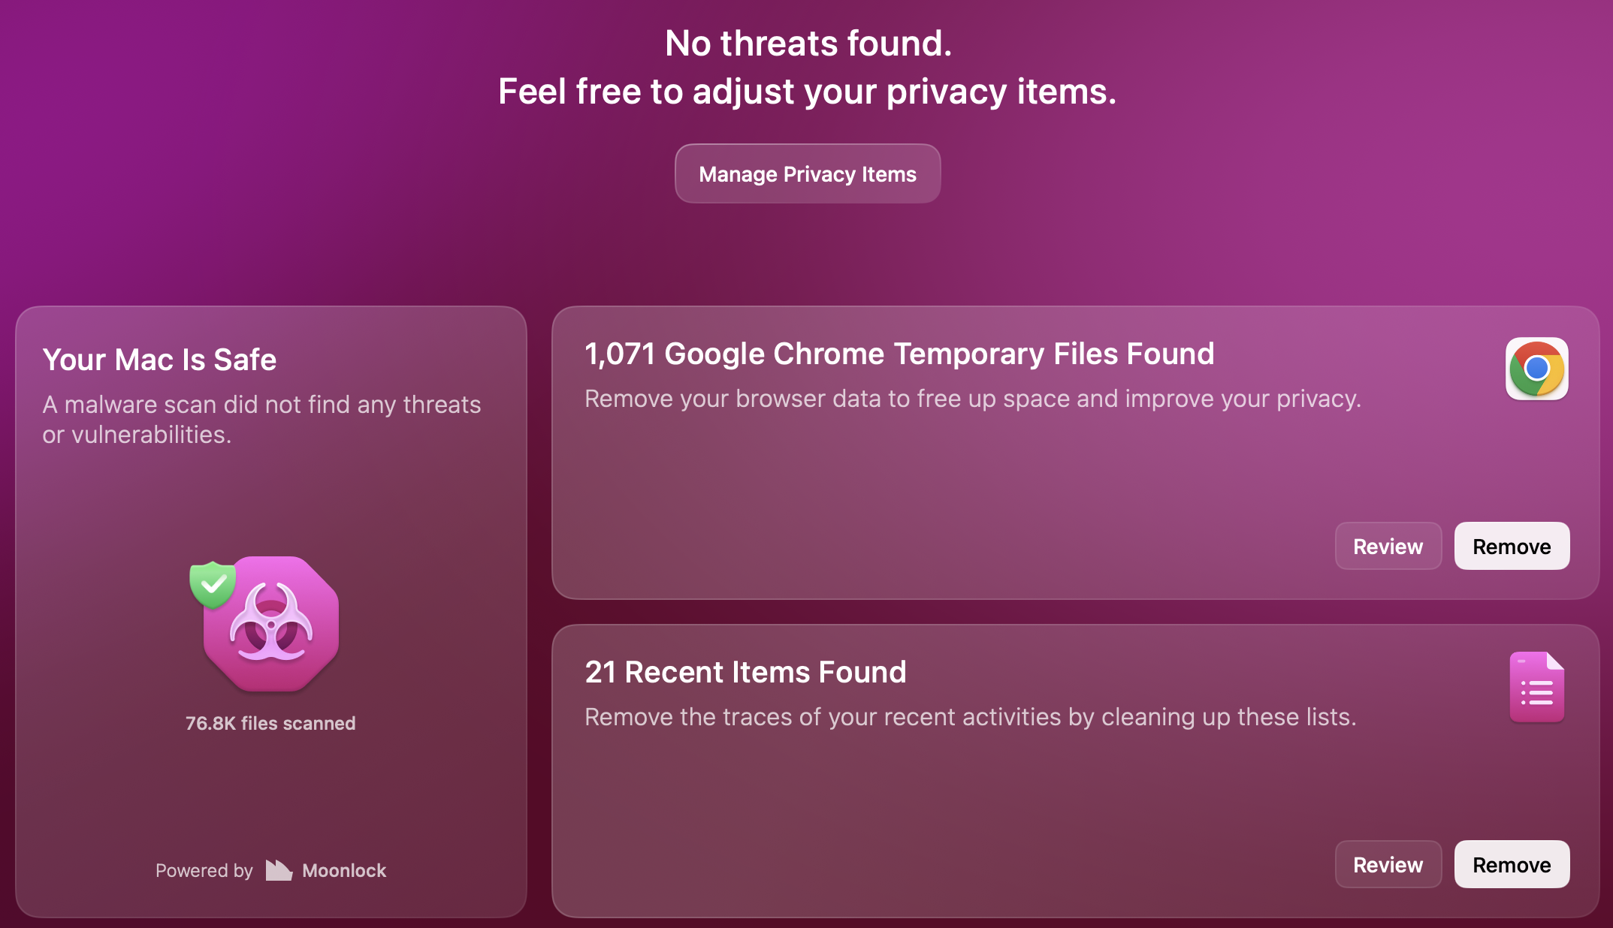Image resolution: width=1613 pixels, height=928 pixels.
Task: Click the "Remove the traces" description text
Action: tap(971, 717)
